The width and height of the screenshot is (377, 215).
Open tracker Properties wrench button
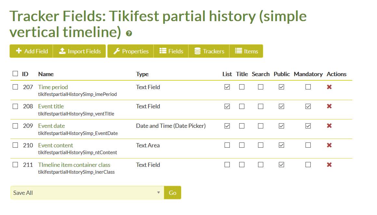131,51
